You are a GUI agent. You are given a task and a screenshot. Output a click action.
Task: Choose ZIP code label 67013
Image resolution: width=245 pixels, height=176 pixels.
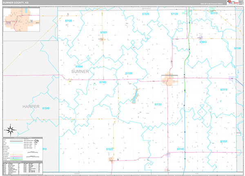(x=203, y=42)
